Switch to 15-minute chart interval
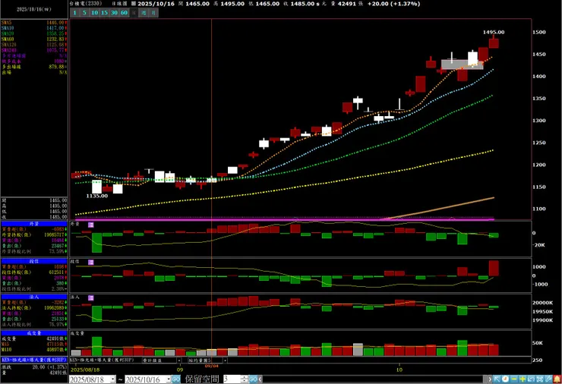 click(x=104, y=13)
